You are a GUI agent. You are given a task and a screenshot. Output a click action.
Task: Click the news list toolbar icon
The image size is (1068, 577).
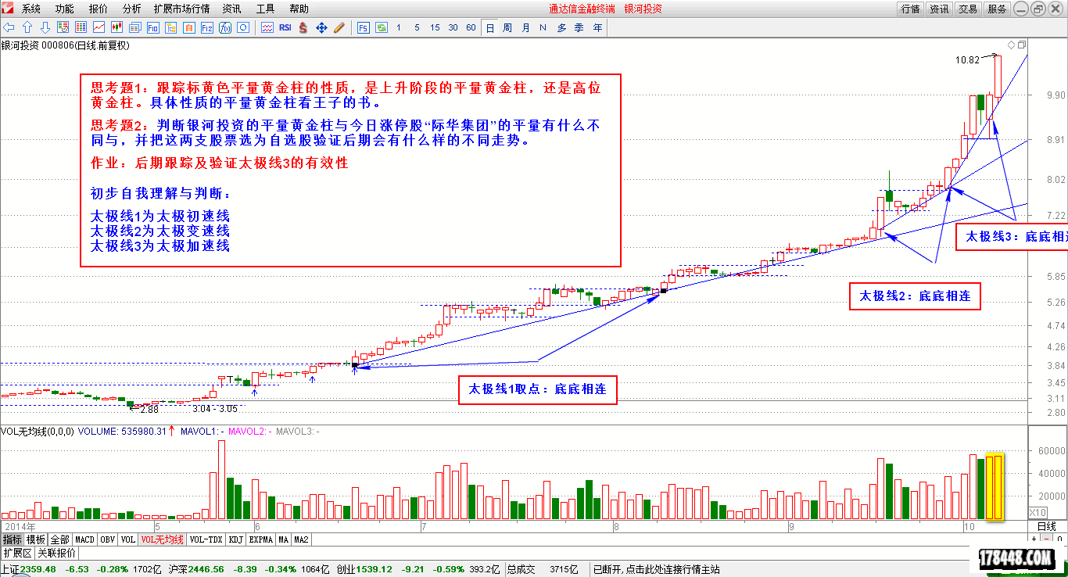pos(134,27)
